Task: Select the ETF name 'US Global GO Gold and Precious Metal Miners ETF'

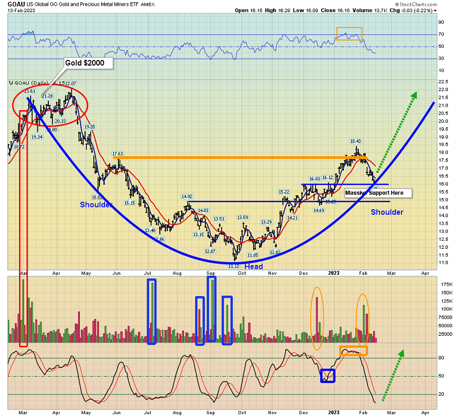Action: point(83,5)
